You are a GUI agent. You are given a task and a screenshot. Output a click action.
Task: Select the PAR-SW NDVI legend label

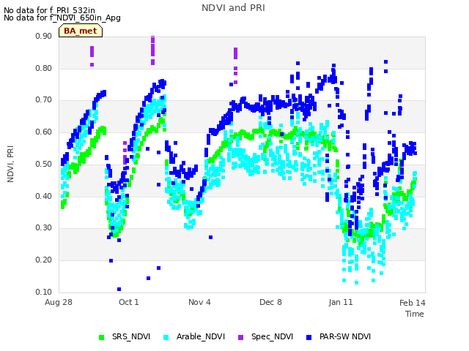[345, 336]
